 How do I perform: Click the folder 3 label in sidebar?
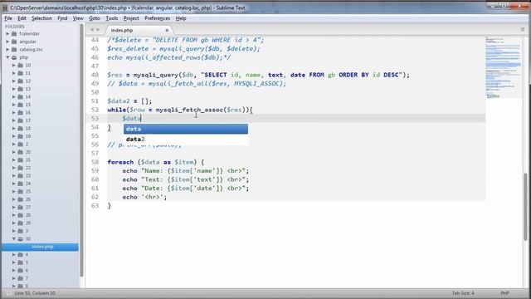pyautogui.click(x=27, y=231)
